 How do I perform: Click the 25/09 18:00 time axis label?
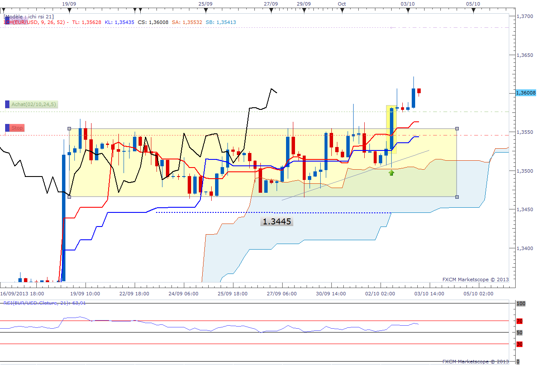(x=233, y=294)
